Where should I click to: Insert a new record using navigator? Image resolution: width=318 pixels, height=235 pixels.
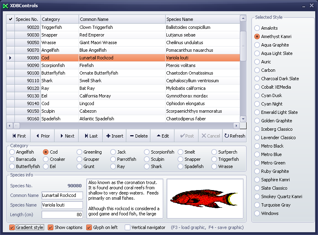(x=114, y=136)
